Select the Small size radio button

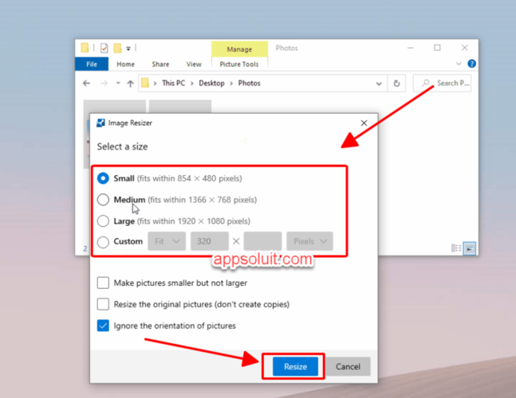103,178
